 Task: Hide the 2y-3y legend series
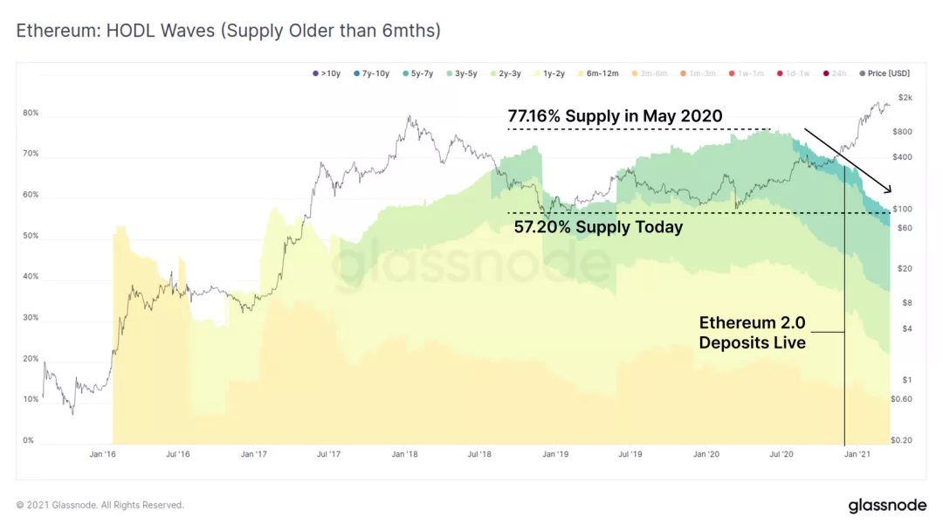tap(506, 73)
